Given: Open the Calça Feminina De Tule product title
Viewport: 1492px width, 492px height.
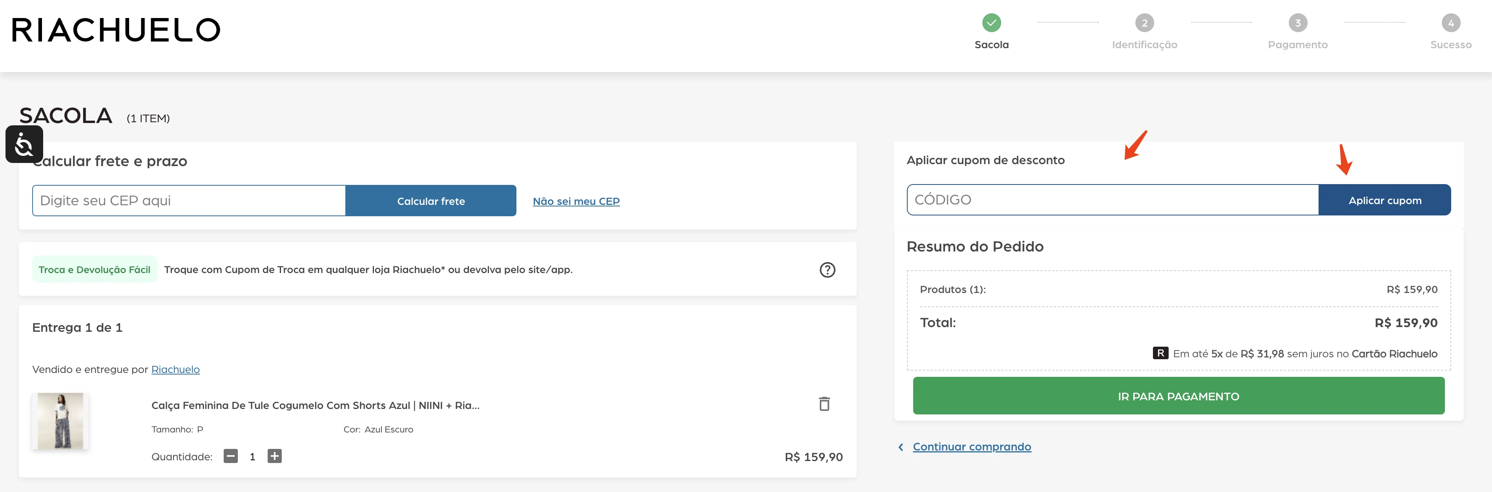Looking at the screenshot, I should 315,405.
